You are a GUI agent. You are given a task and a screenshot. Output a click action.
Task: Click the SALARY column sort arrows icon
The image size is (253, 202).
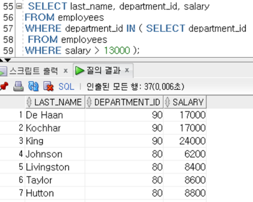[168, 102]
